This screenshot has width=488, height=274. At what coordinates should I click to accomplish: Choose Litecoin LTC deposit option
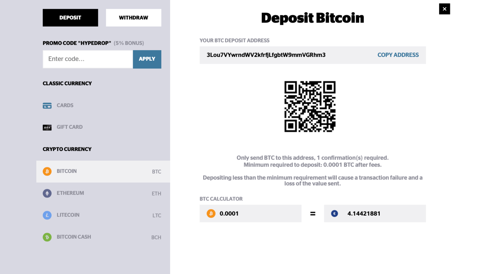103,215
